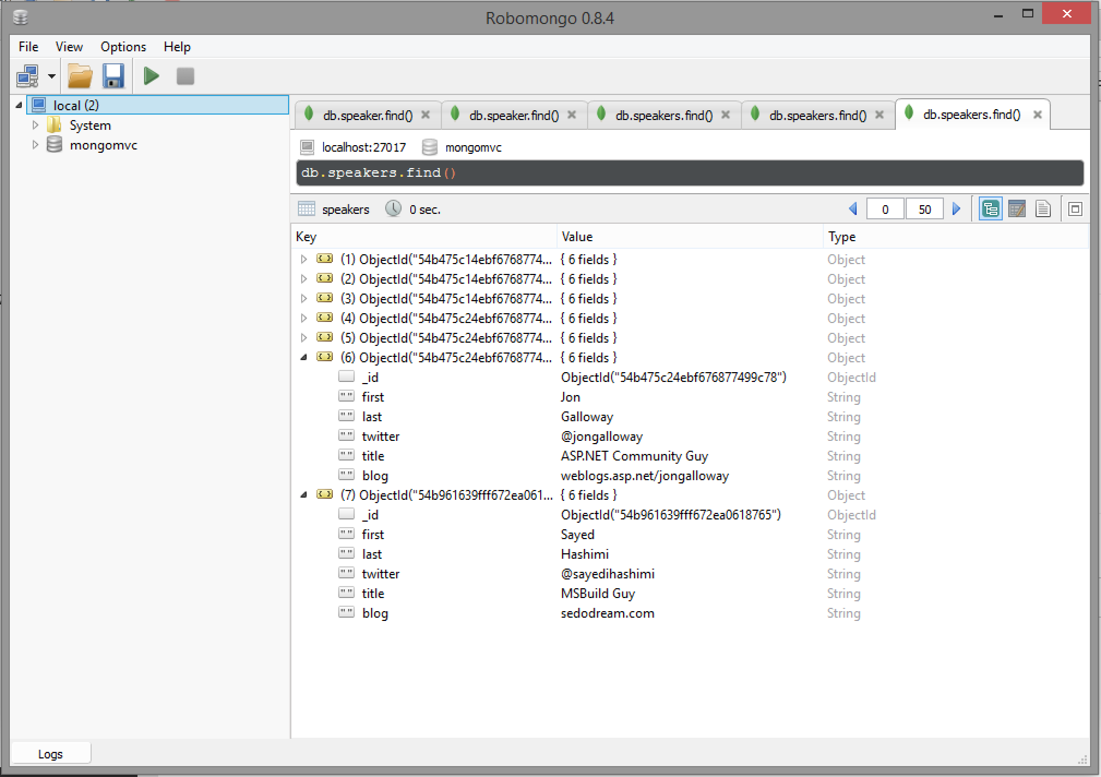Select the @jongalloway twitter value

(602, 436)
